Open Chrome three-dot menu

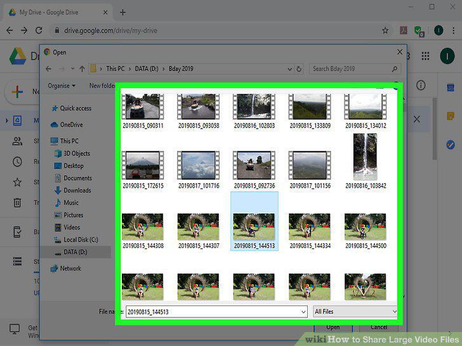coord(454,30)
